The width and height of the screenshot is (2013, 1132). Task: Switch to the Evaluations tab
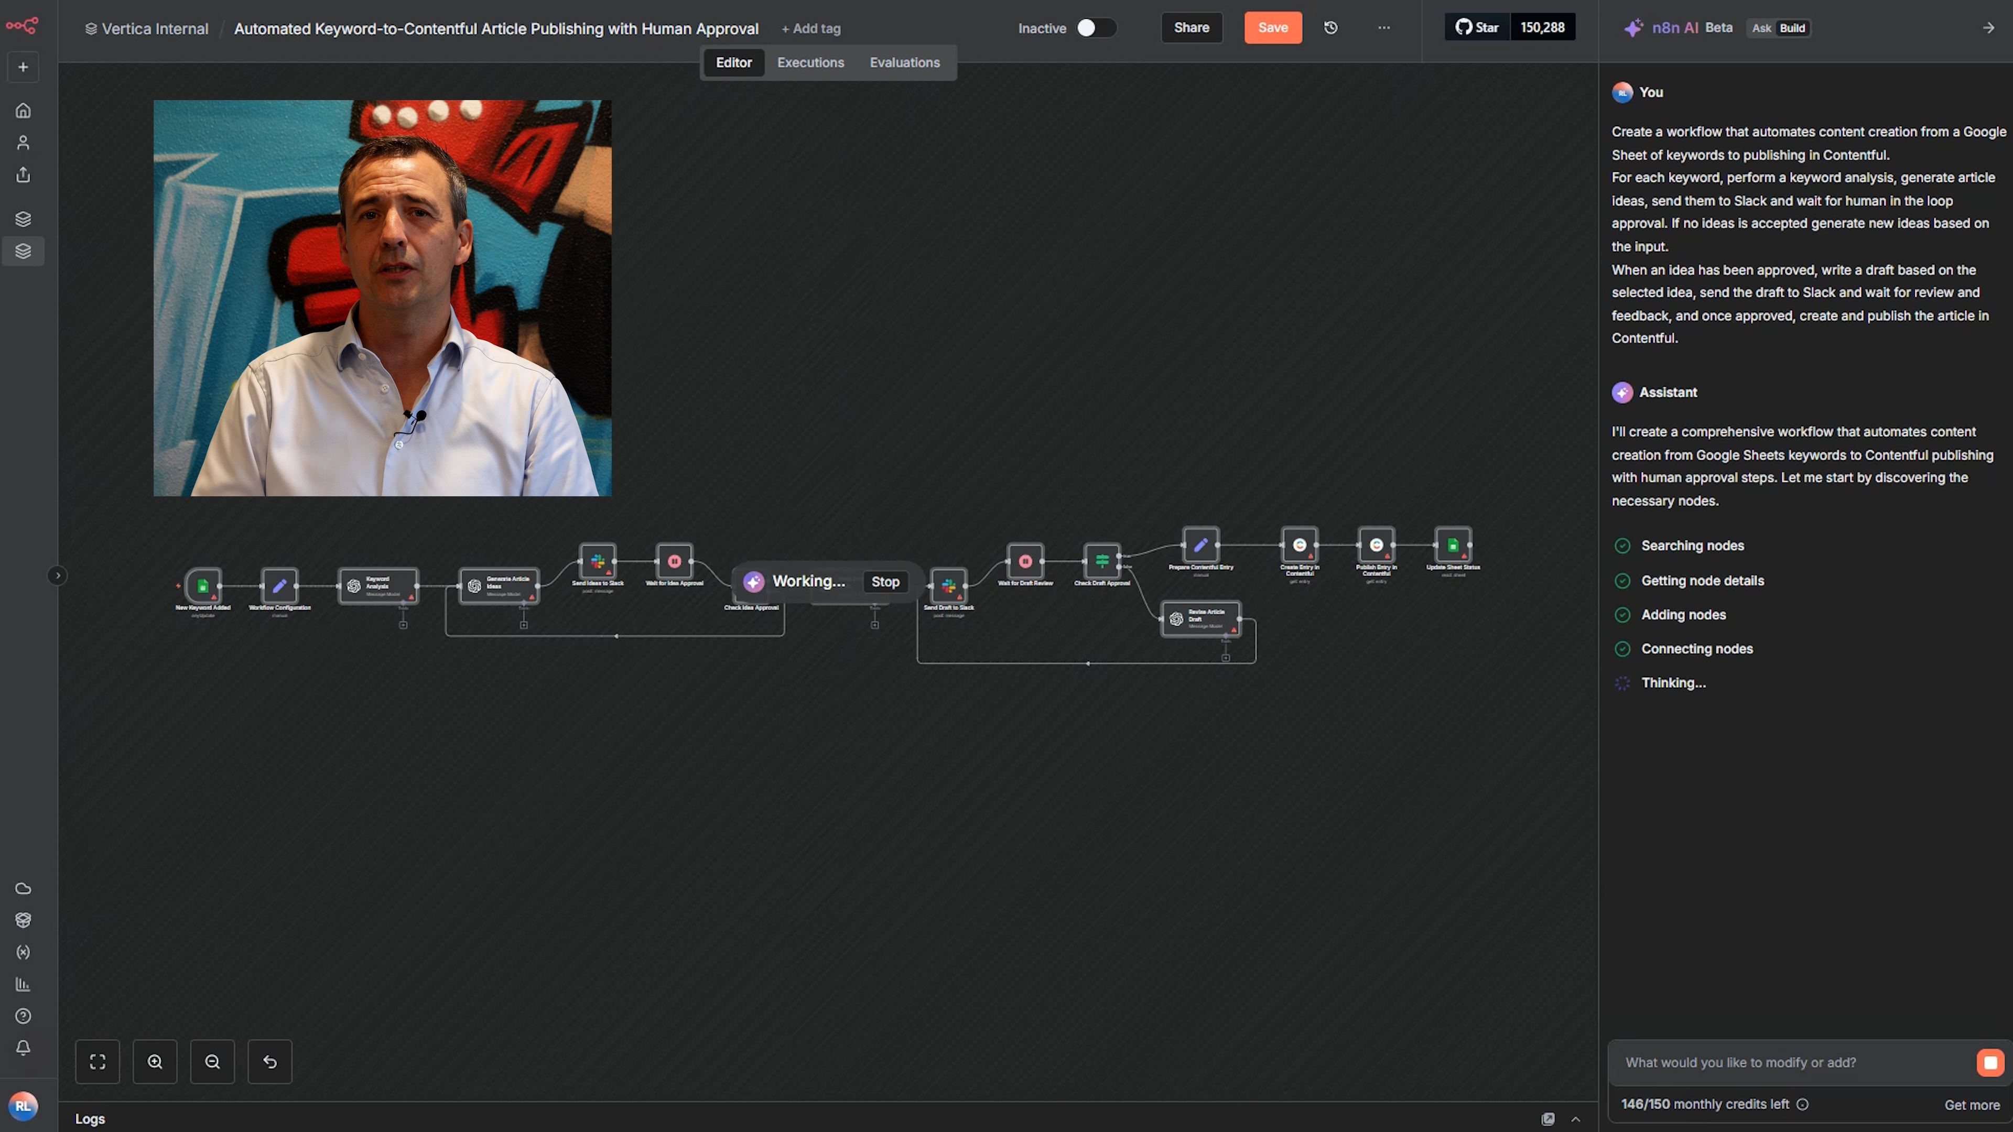coord(904,62)
